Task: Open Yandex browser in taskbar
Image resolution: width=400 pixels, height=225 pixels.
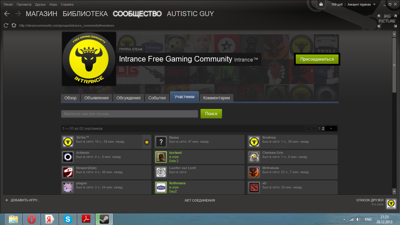Action: click(x=50, y=219)
